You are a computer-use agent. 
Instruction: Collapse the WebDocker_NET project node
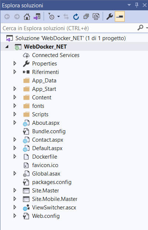[x=7, y=47]
